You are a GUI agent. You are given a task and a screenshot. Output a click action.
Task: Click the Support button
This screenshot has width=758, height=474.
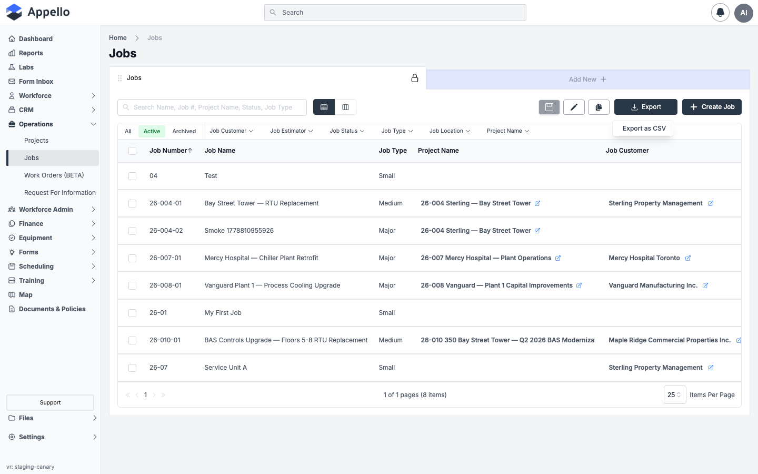[50, 402]
